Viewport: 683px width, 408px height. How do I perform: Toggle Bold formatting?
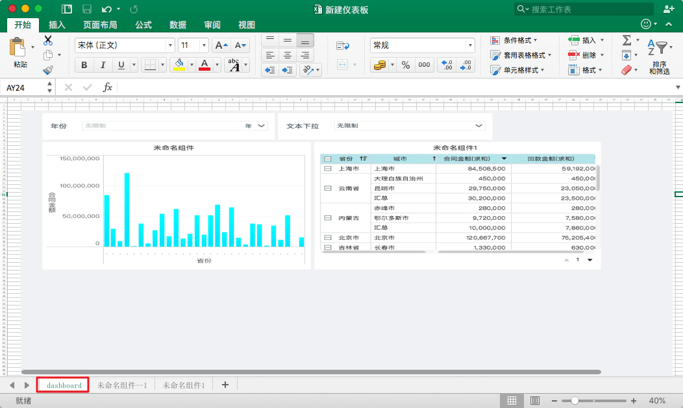(84, 65)
